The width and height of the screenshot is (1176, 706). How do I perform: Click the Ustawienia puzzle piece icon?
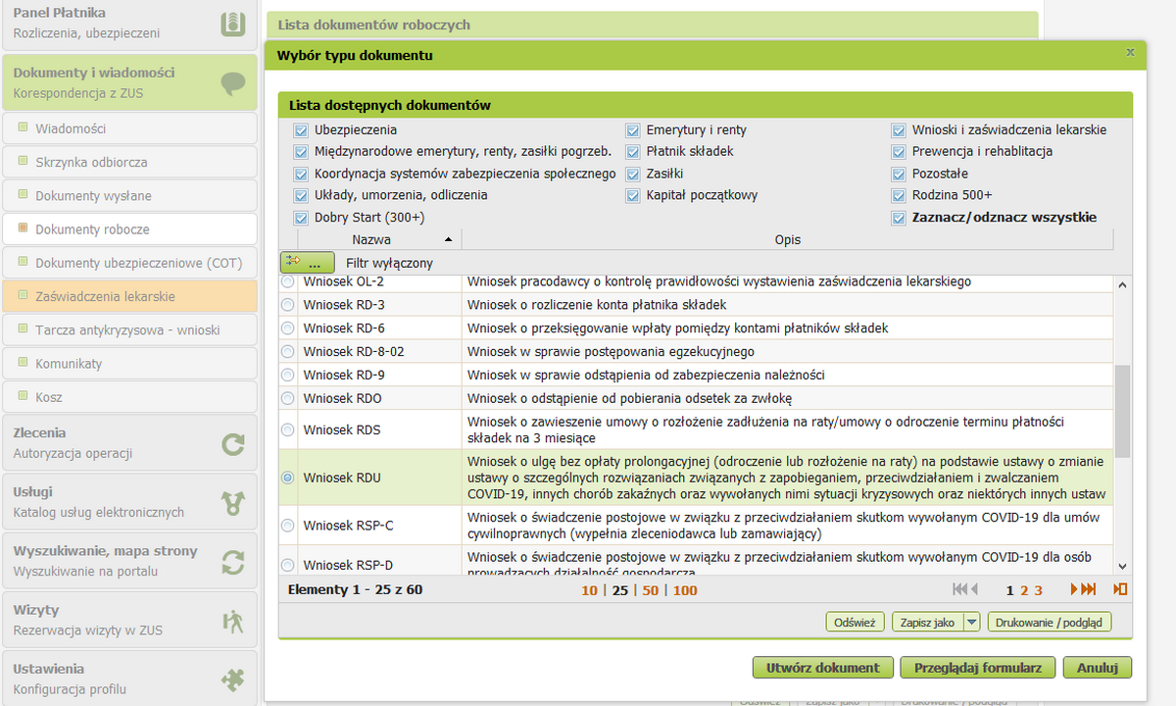(x=232, y=679)
